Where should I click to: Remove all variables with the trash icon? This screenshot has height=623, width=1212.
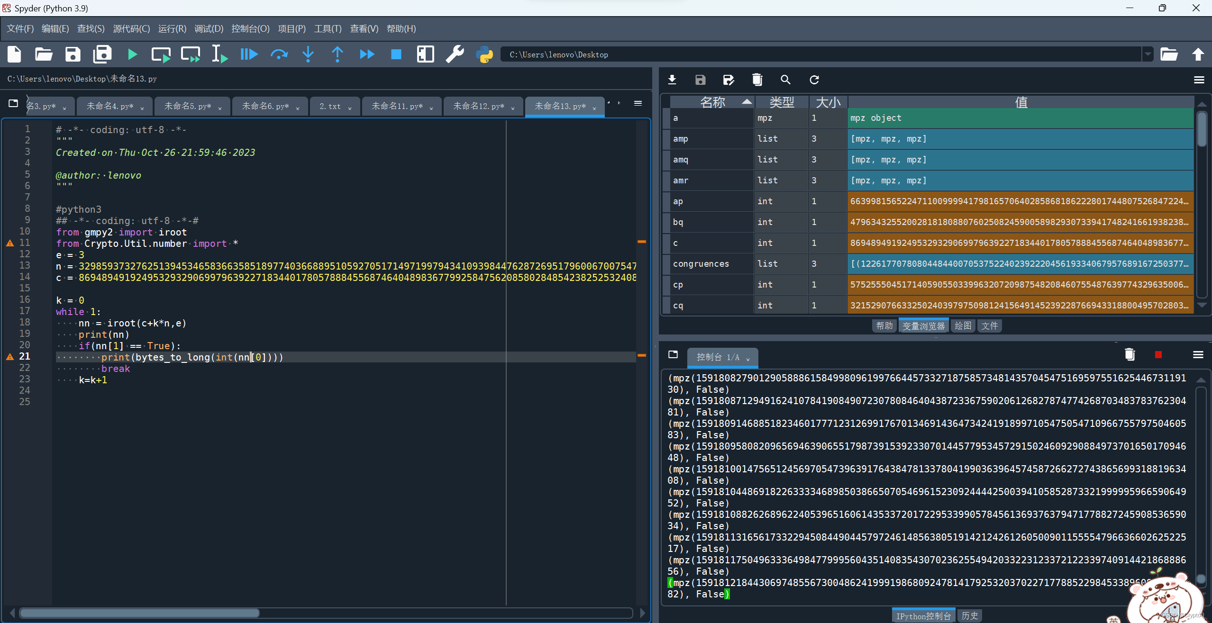coord(756,80)
